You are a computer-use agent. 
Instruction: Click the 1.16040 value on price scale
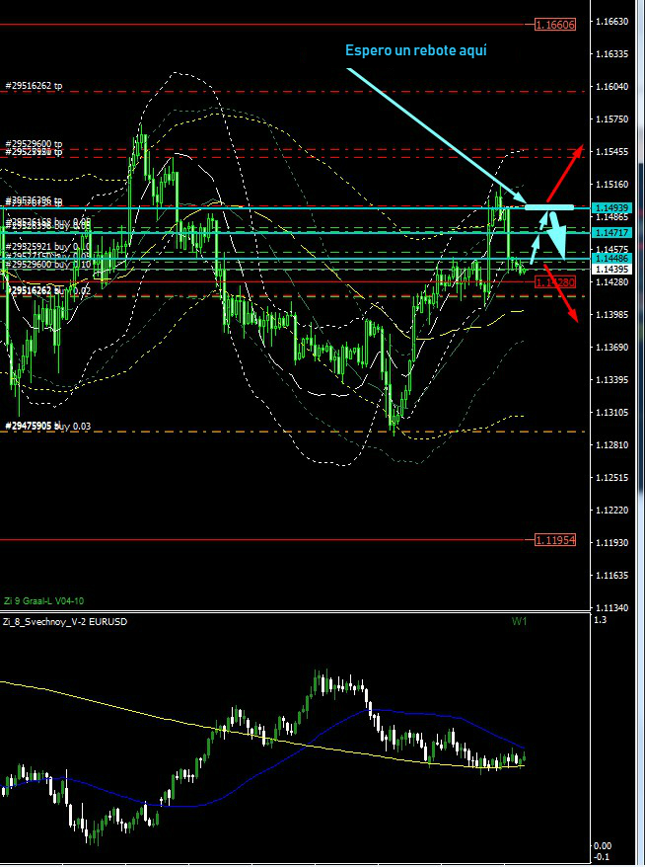click(613, 87)
